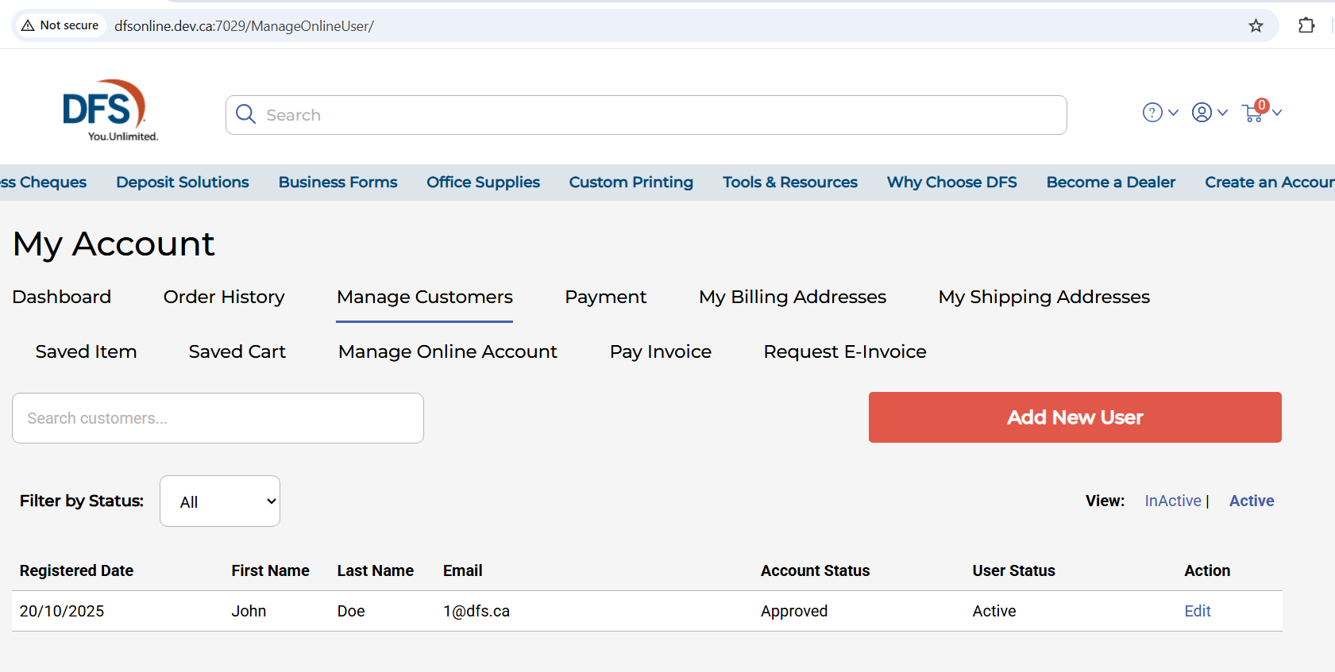Screen dimensions: 1335x672
Task: Edit John Doe's user record
Action: pos(1197,611)
